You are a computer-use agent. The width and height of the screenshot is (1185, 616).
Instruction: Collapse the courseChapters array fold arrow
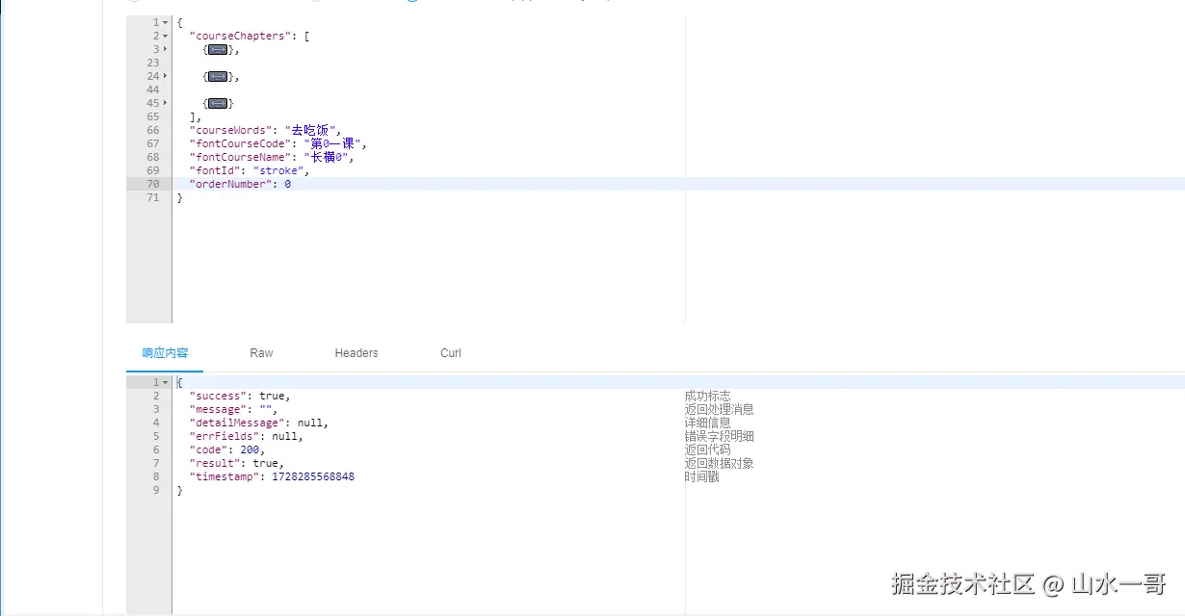166,36
